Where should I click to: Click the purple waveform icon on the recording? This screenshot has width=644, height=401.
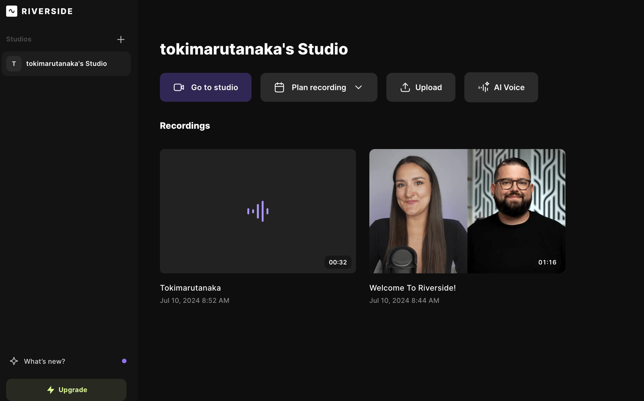(x=258, y=211)
